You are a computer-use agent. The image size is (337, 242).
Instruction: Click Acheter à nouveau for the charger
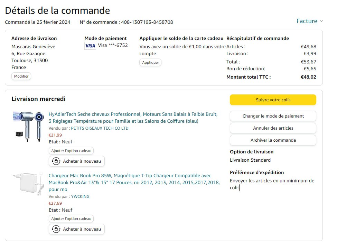[82, 229]
